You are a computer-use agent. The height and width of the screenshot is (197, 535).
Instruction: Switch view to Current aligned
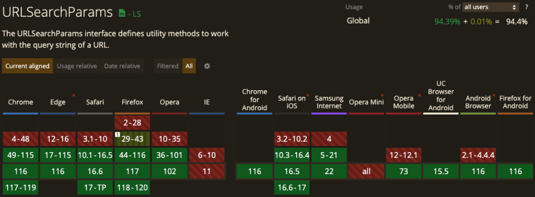27,66
